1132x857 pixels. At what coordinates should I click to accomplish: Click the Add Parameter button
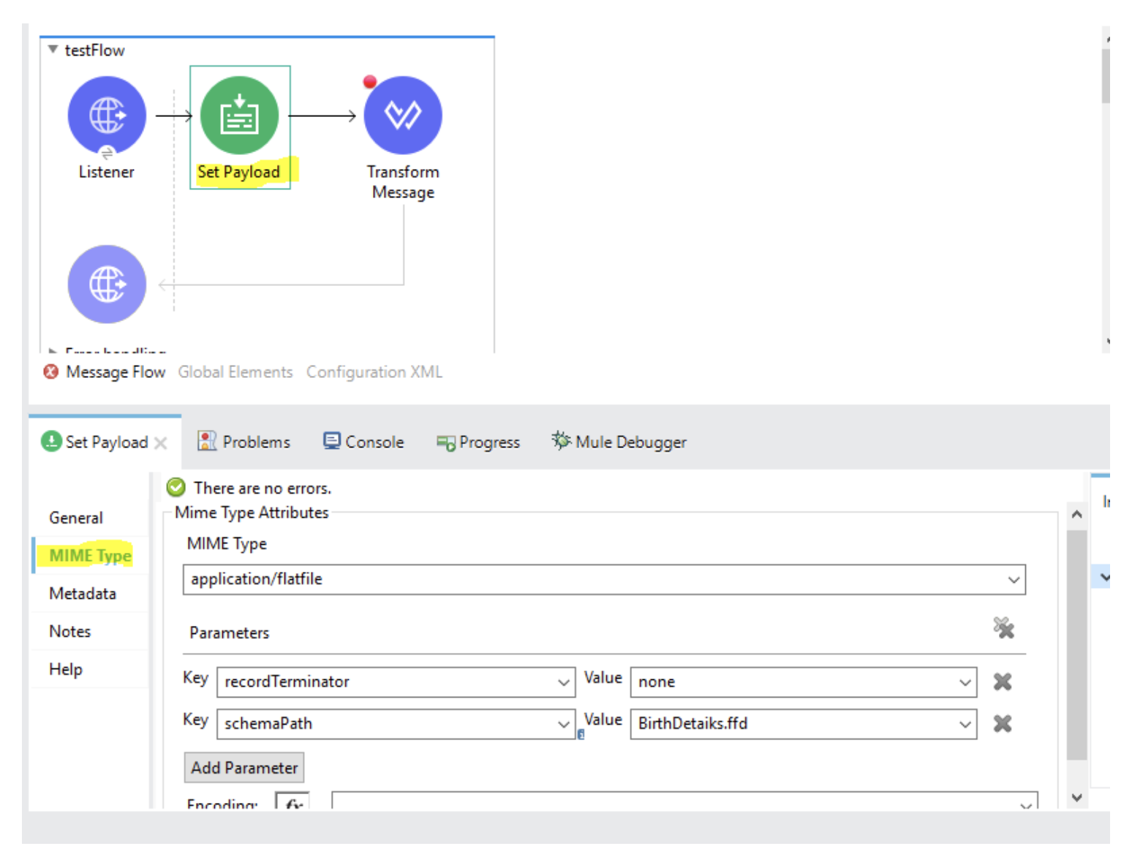coord(244,768)
